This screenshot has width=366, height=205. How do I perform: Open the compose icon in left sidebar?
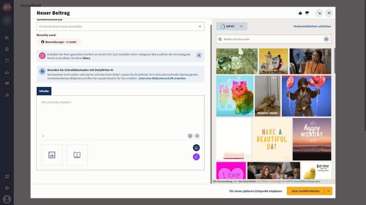click(7, 21)
